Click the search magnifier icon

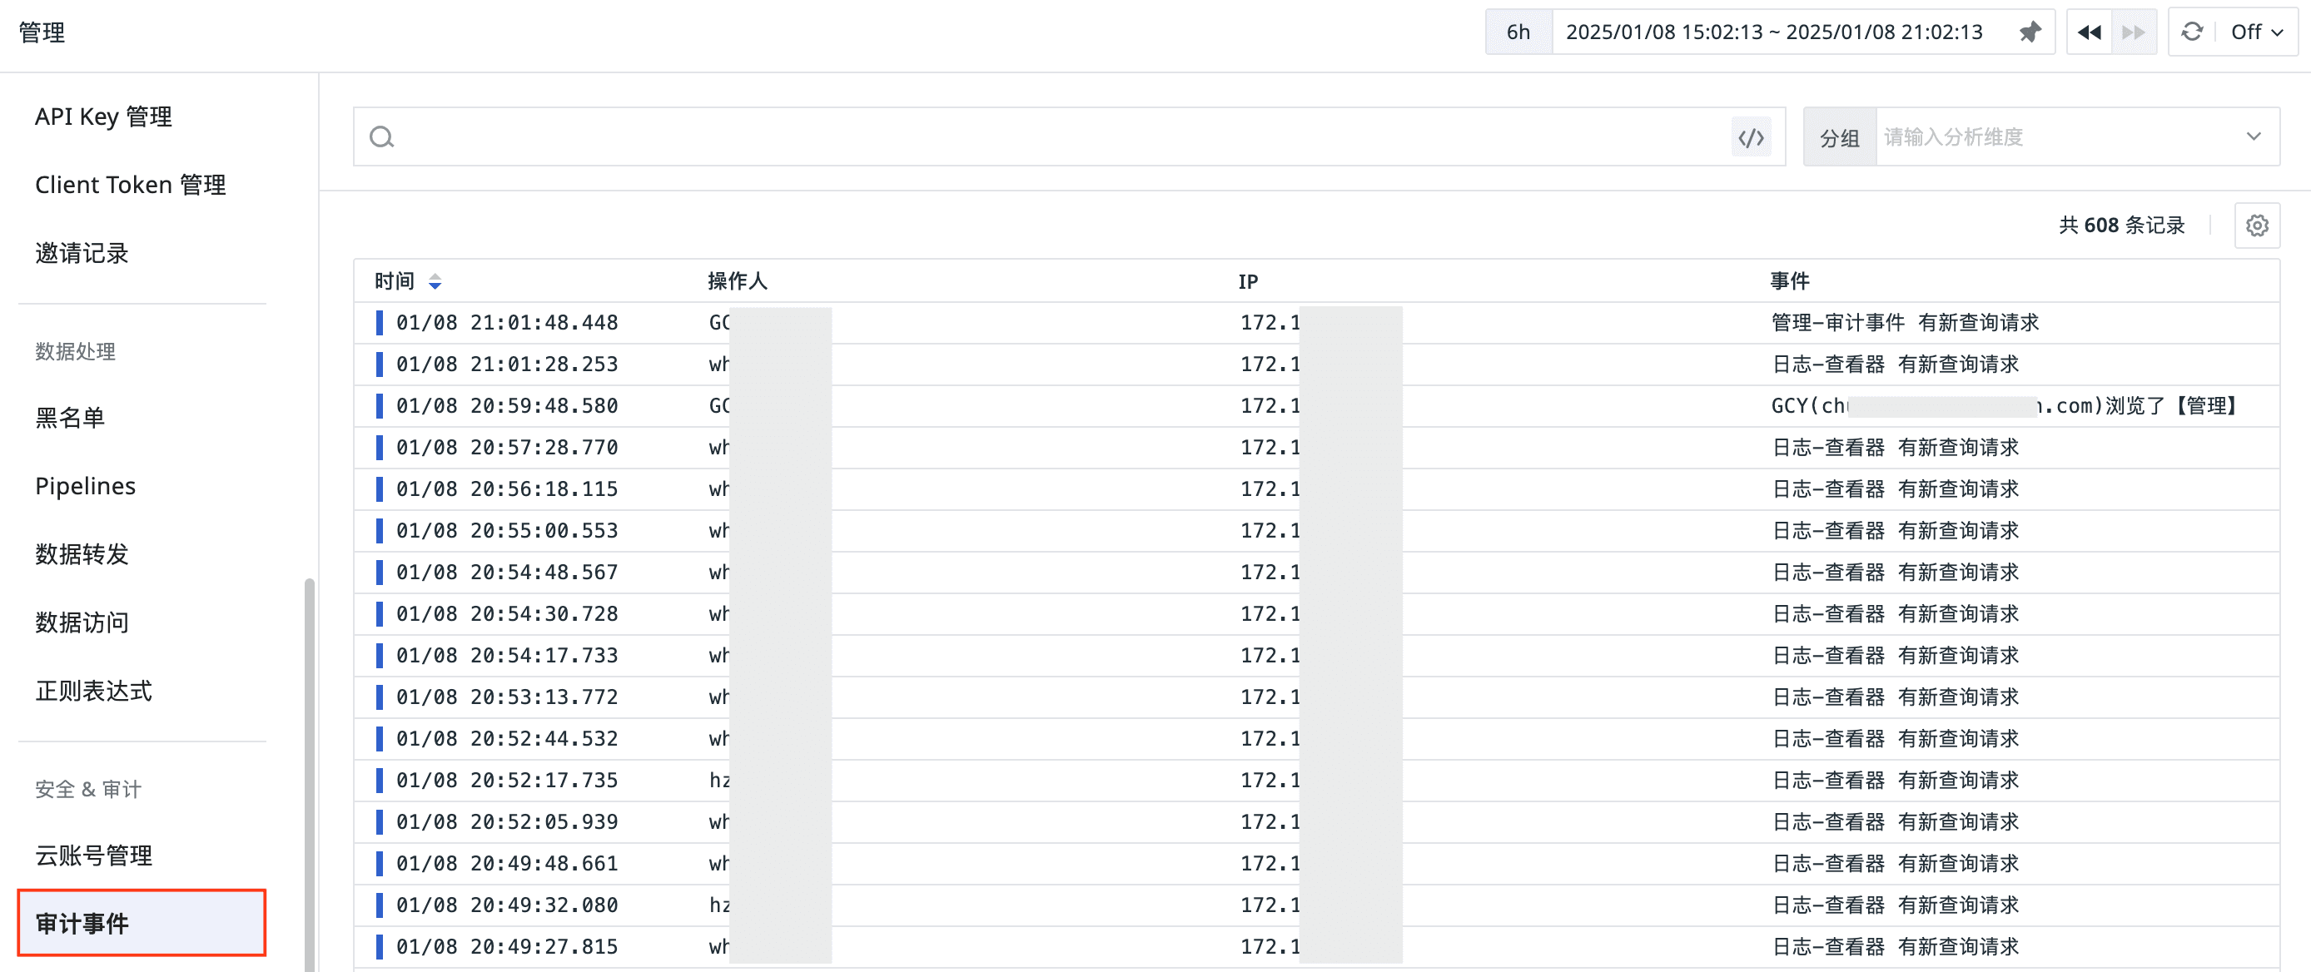382,137
